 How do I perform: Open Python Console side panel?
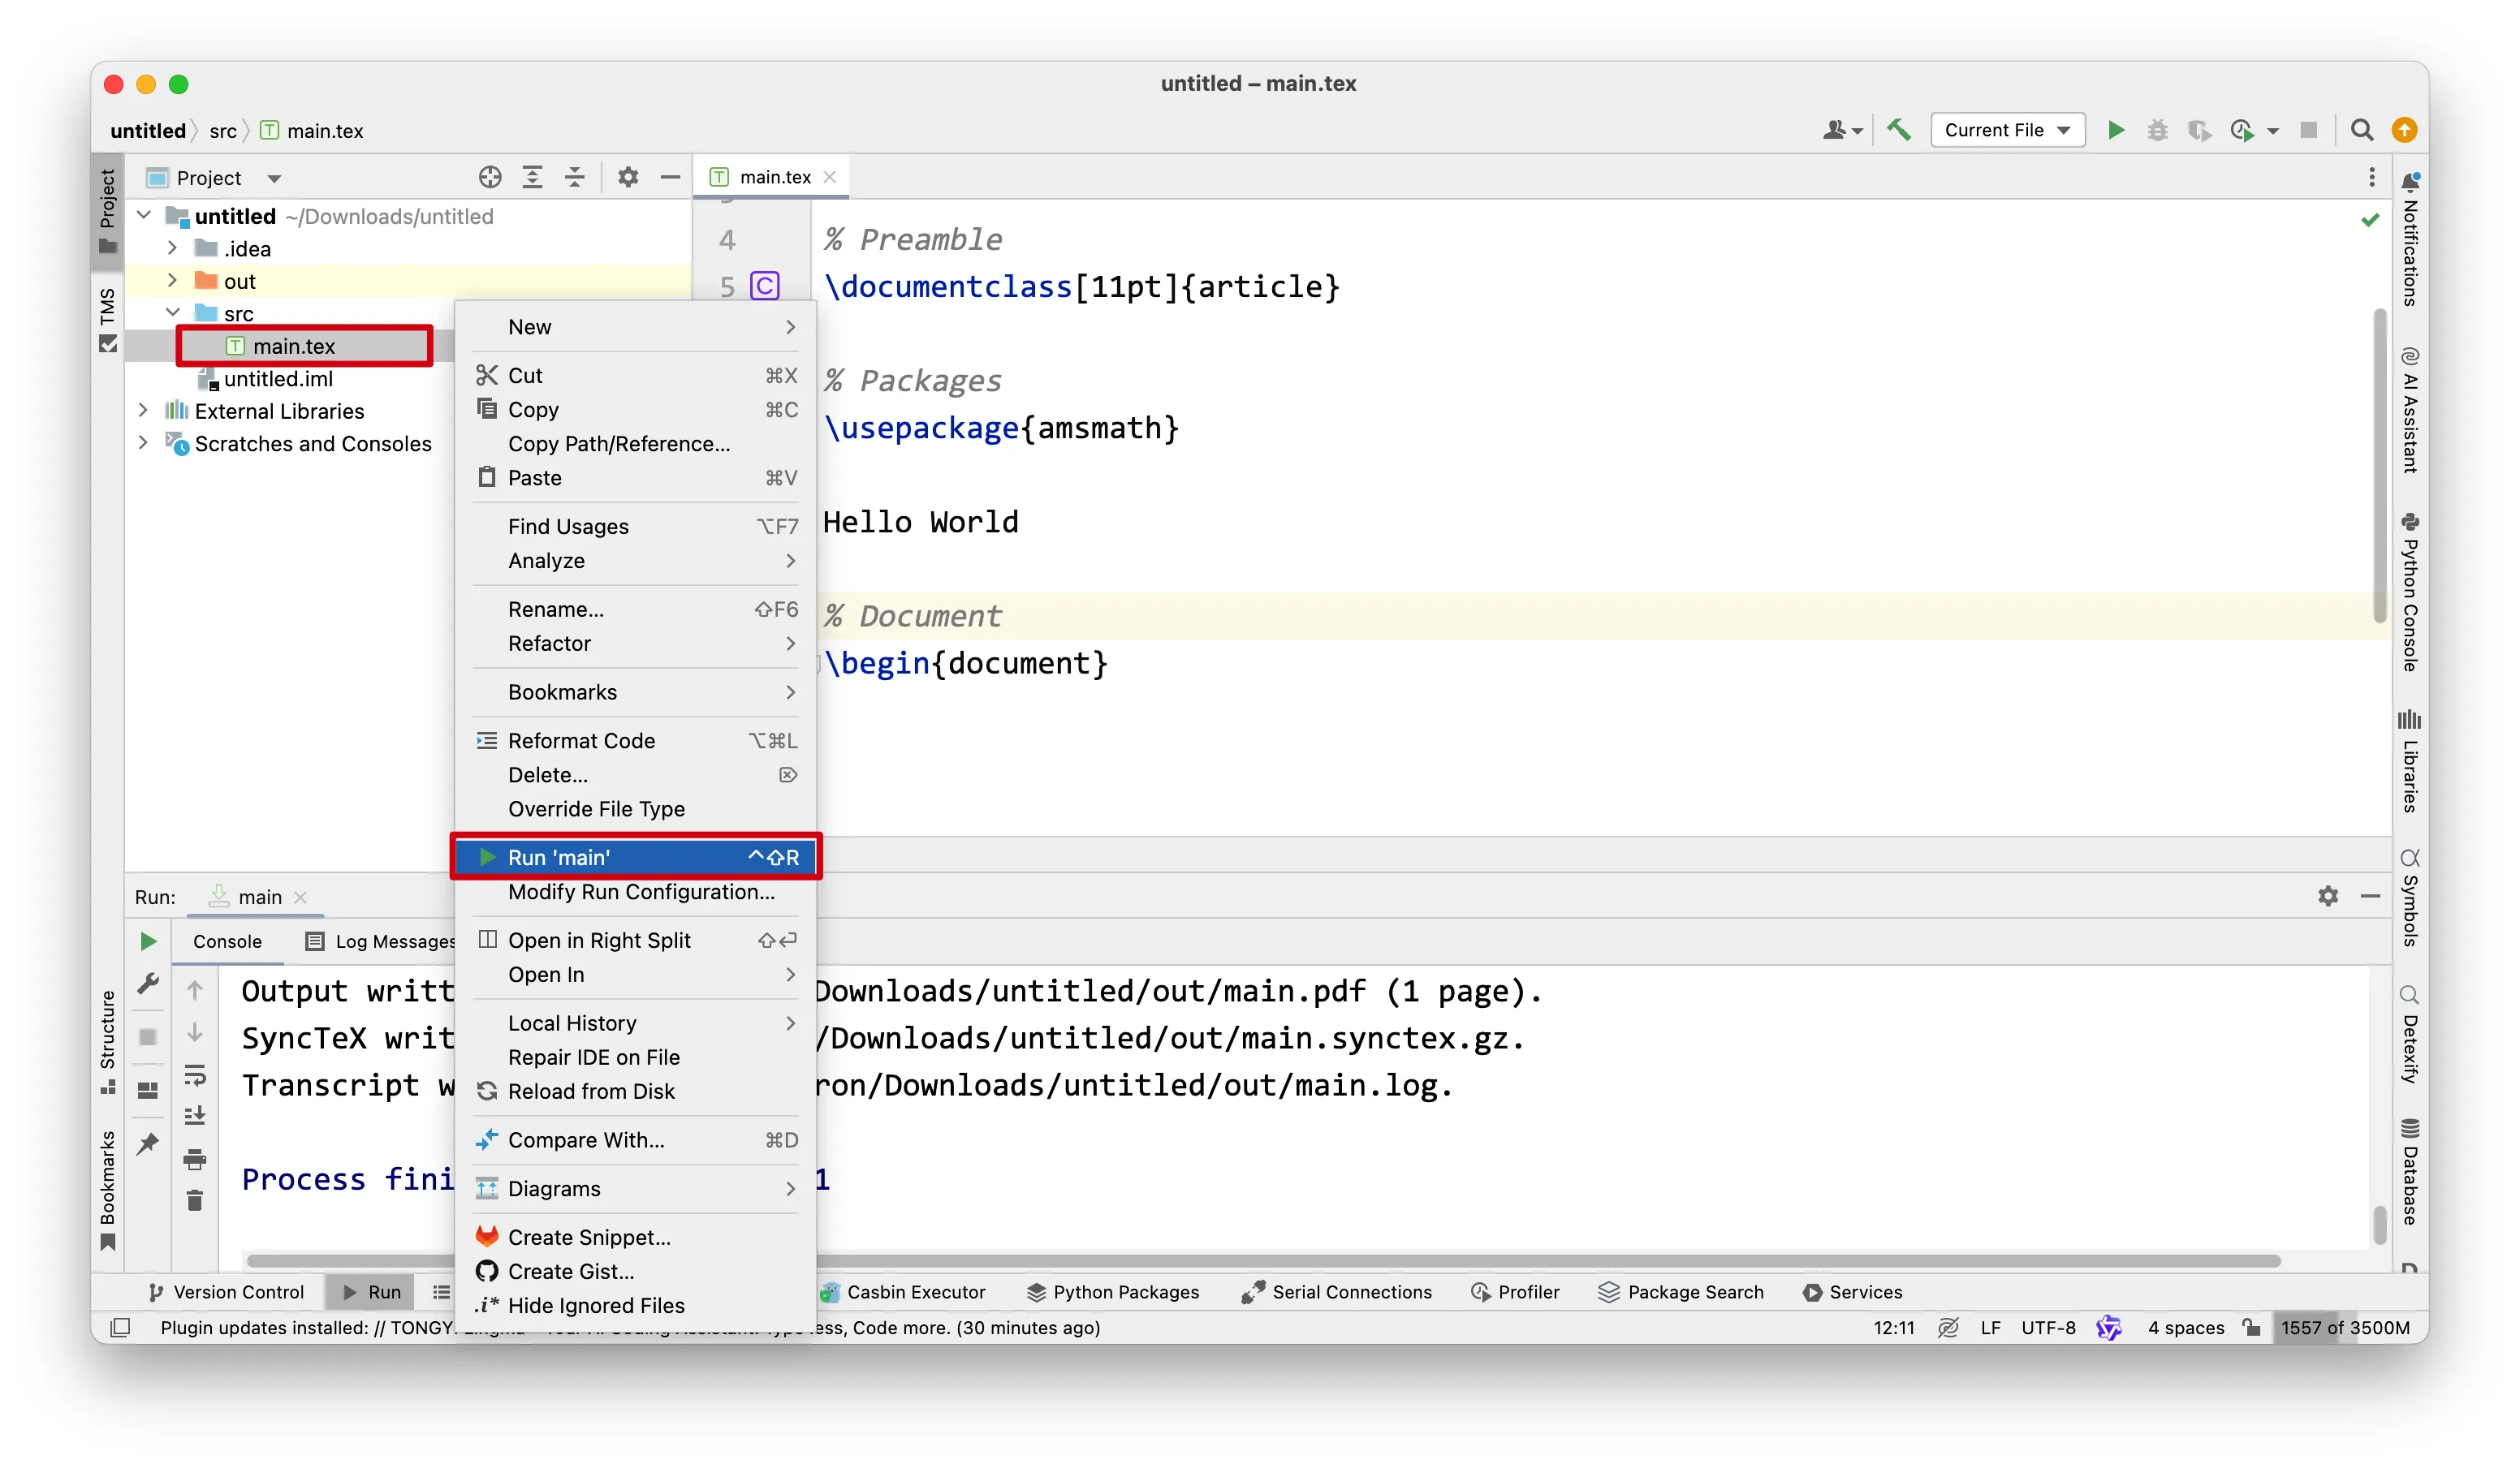click(x=2409, y=592)
